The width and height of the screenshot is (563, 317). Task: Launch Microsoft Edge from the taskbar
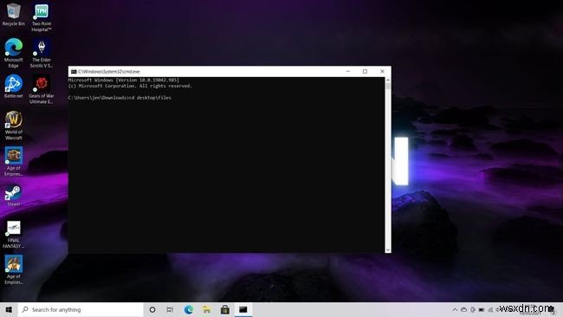click(189, 309)
